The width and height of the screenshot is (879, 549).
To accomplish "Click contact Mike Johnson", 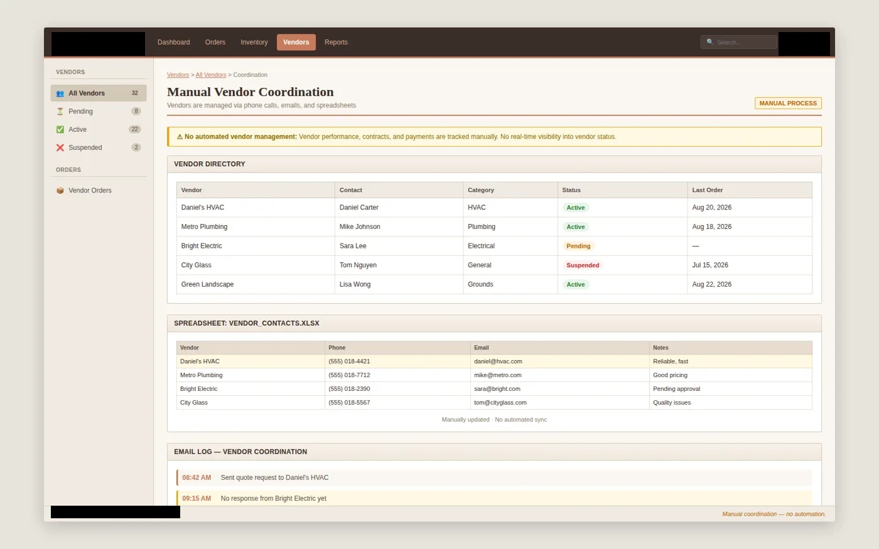I will [x=360, y=227].
